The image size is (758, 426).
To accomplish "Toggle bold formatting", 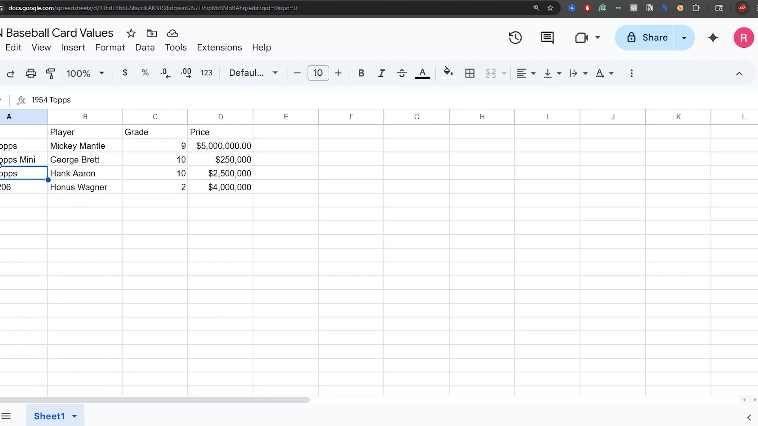I will click(361, 73).
